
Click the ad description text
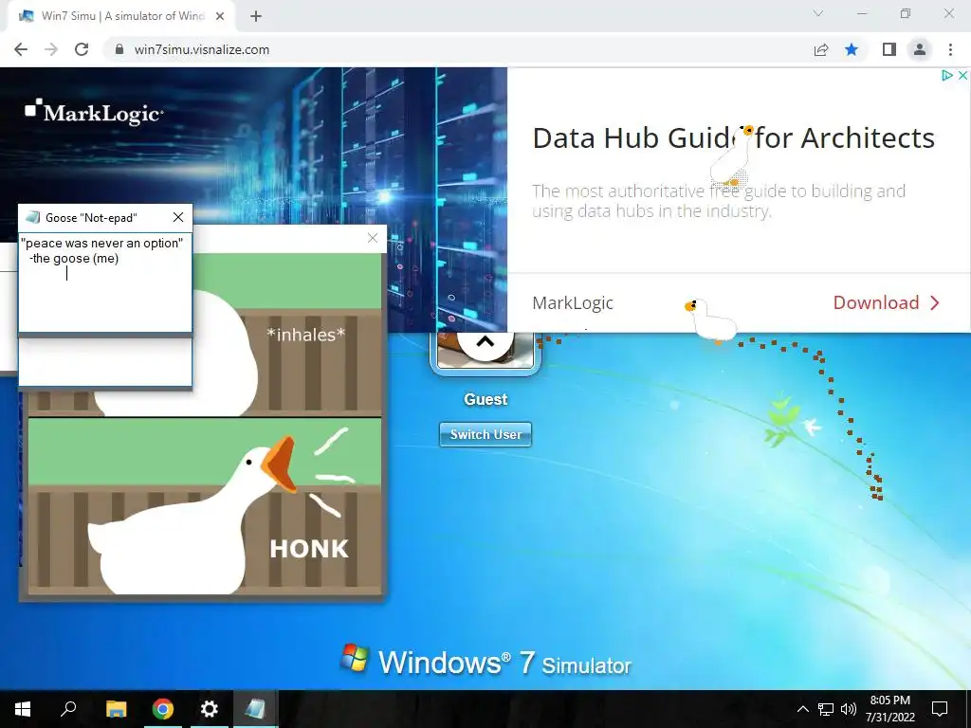coord(719,201)
